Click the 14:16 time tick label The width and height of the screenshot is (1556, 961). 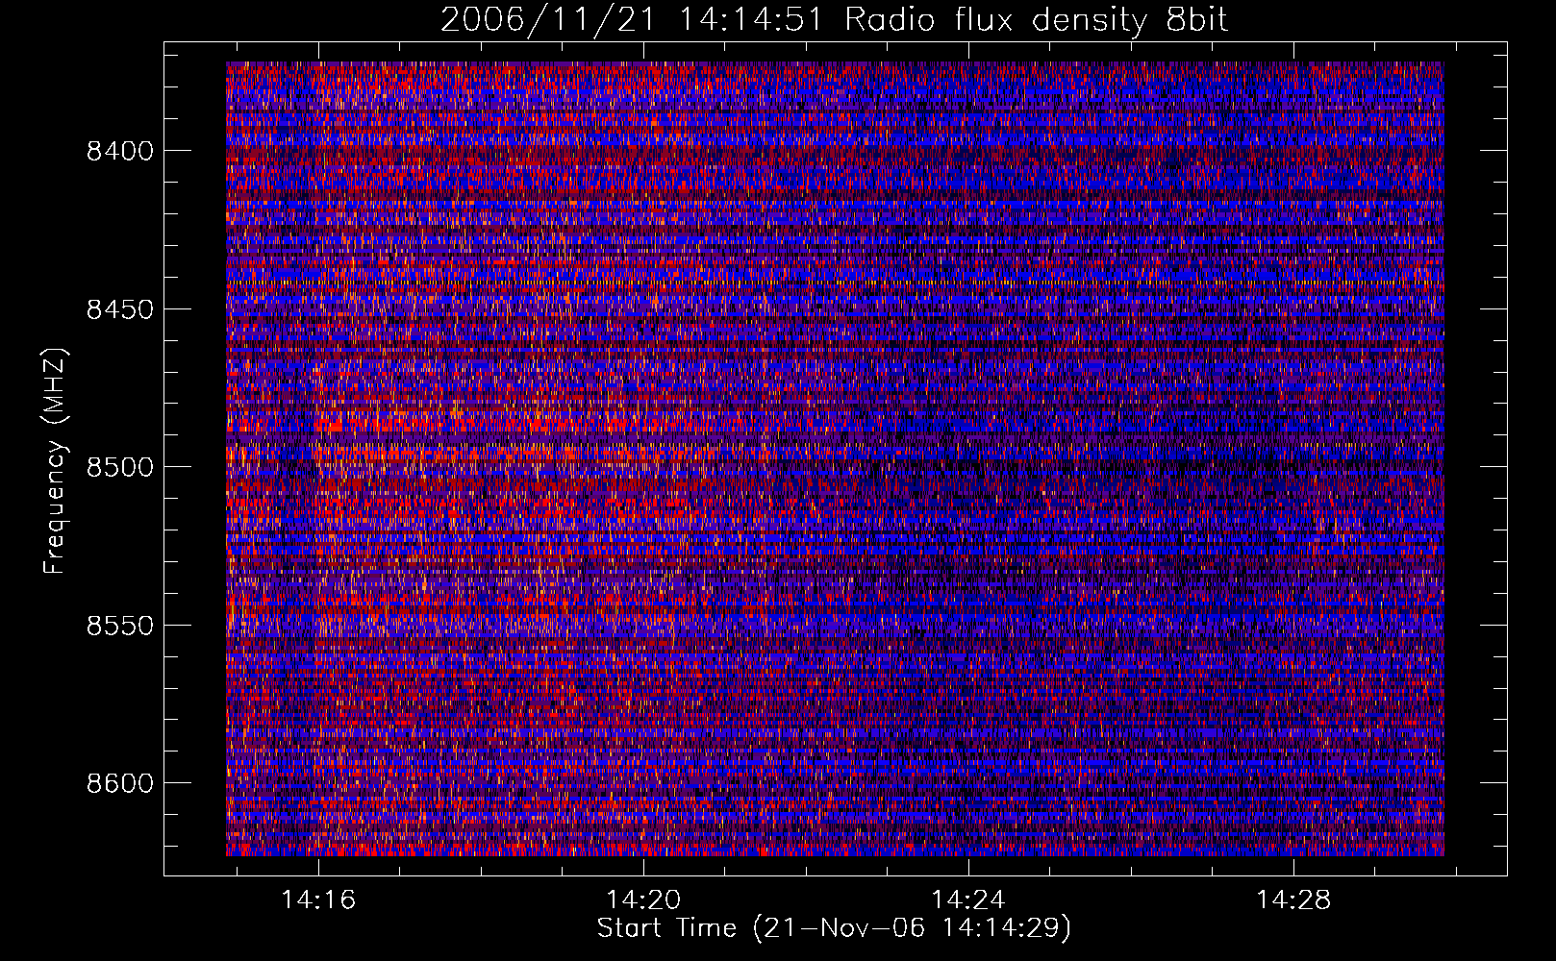pos(318,899)
